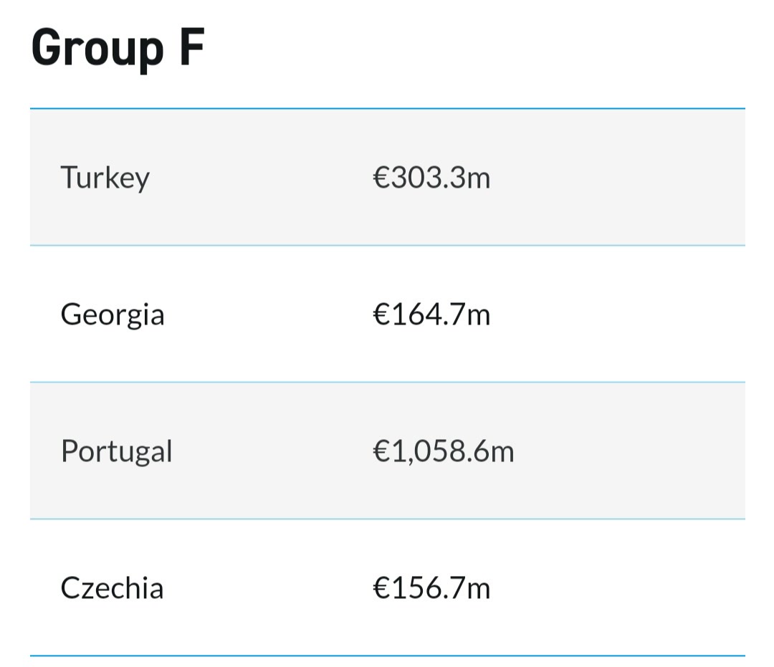Click the blue line below Group F heading
Viewport: 774px width, 667px height.
pos(388,108)
